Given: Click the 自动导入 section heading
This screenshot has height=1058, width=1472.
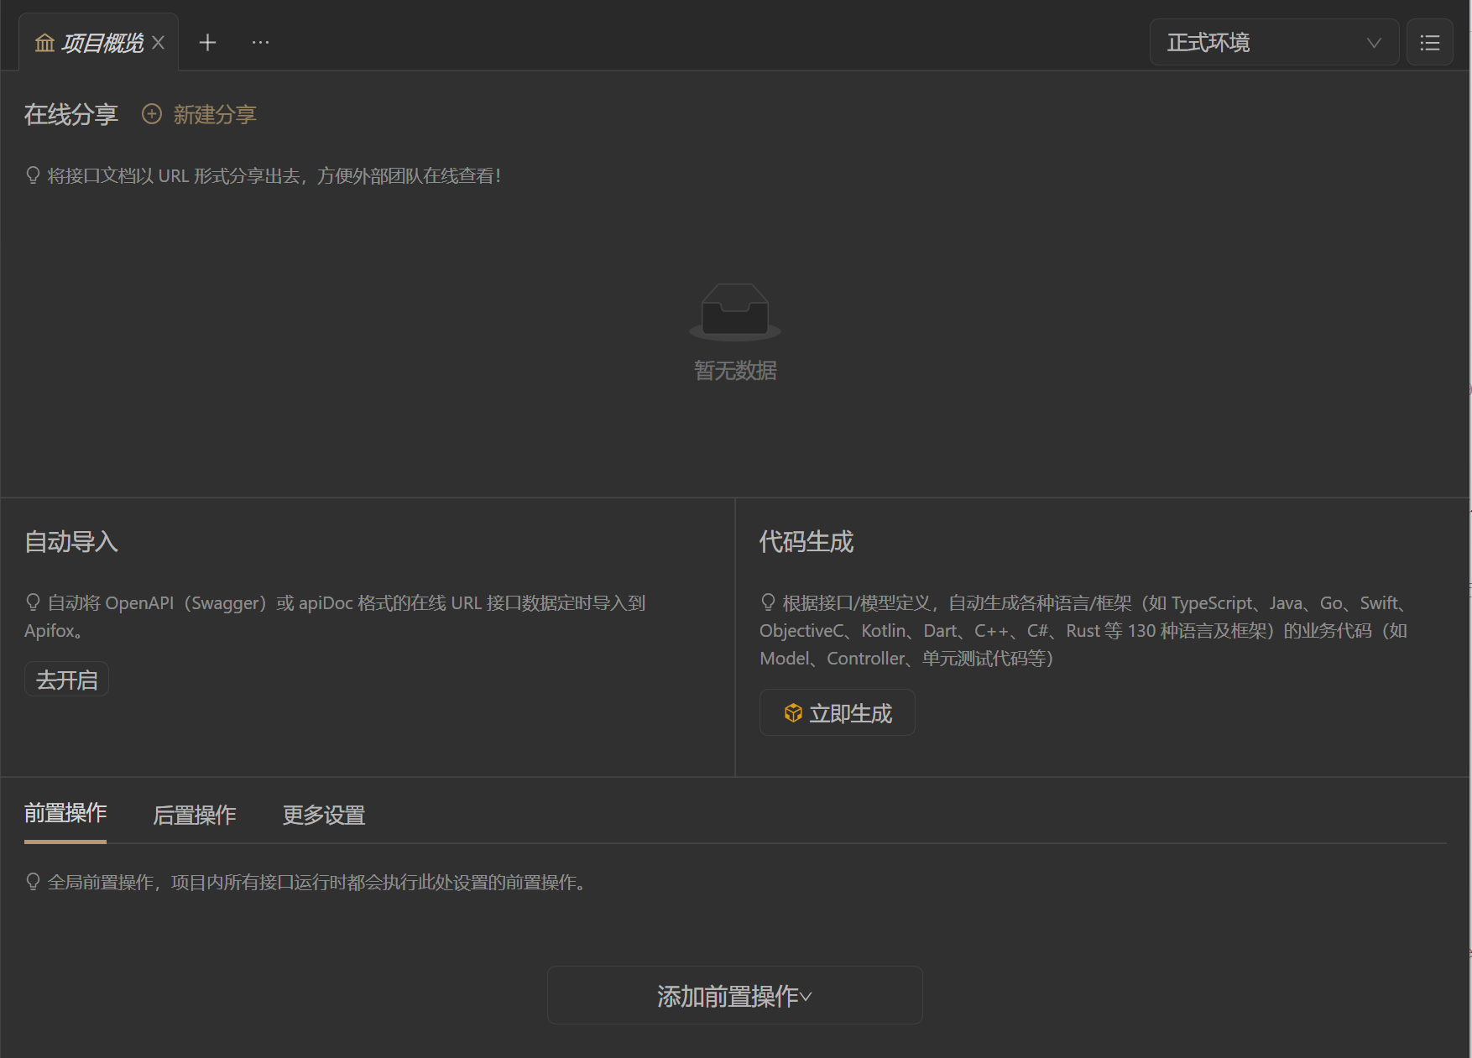Looking at the screenshot, I should pos(71,541).
